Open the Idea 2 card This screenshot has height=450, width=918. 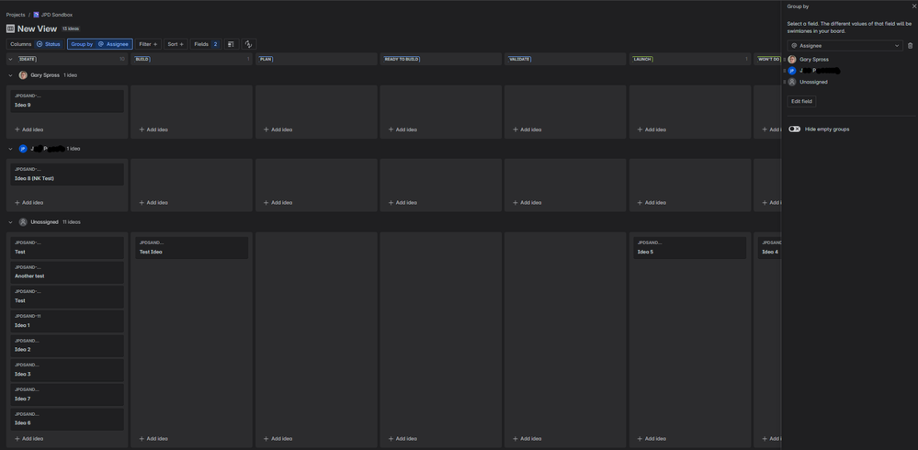click(67, 346)
